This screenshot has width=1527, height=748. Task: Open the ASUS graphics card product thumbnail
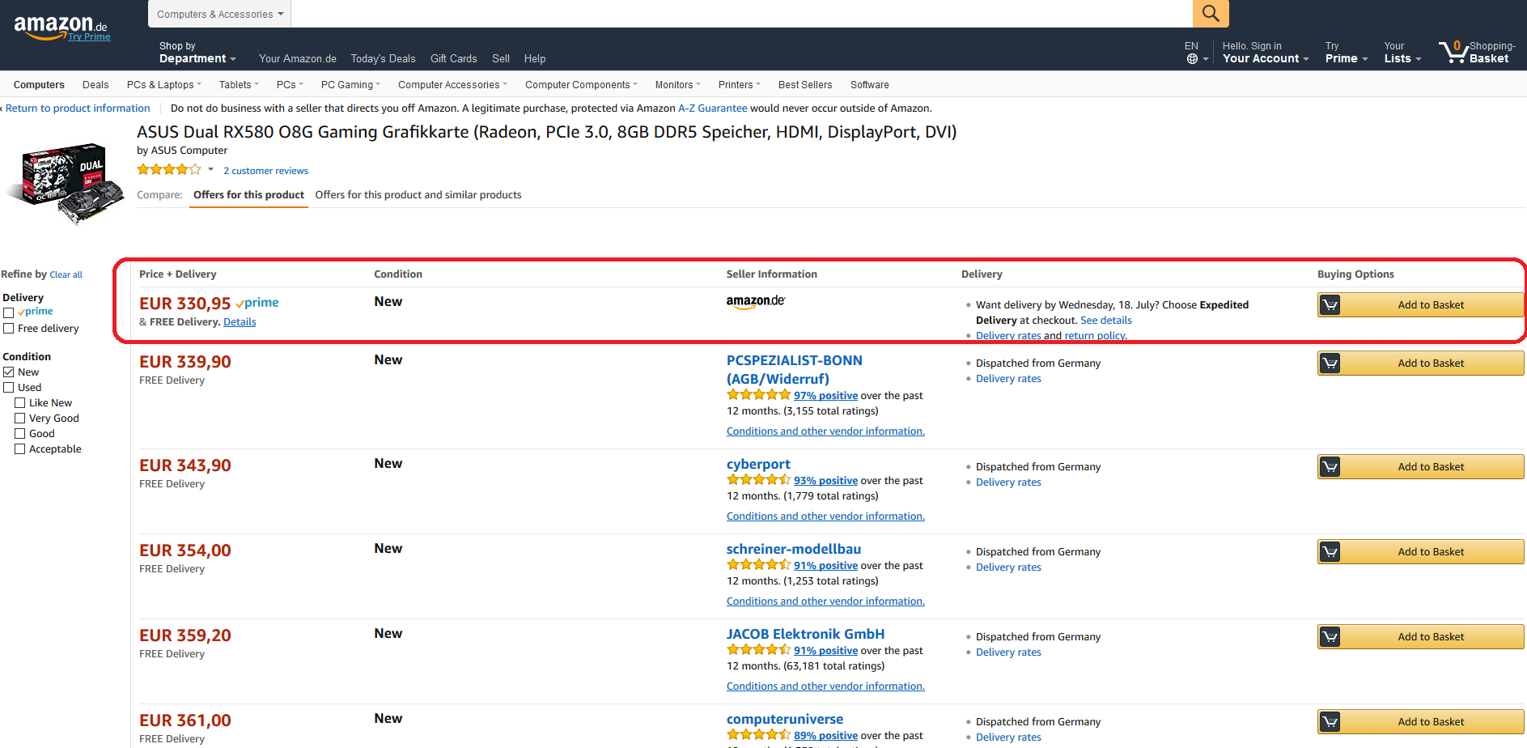66,183
